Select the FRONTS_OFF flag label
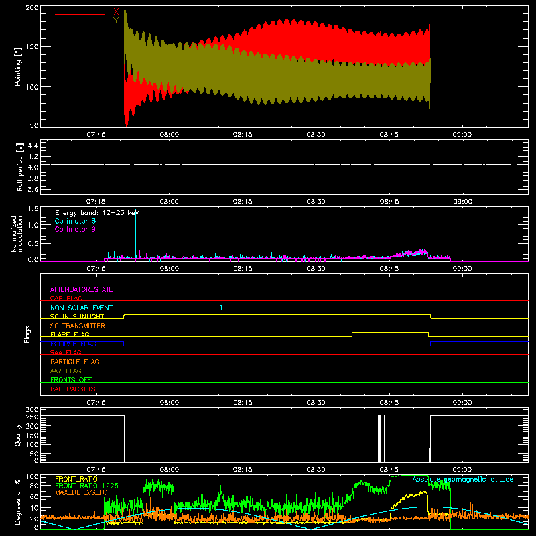 coord(71,380)
